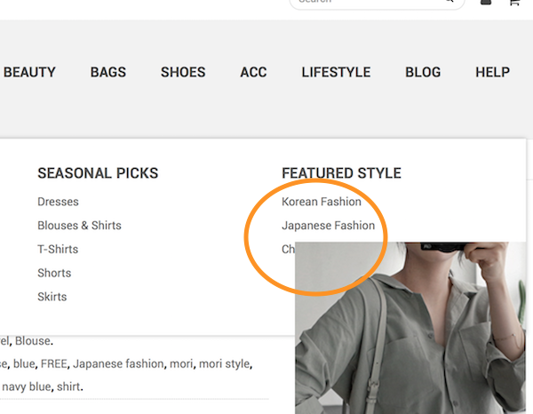Viewport: 533px width, 414px height.
Task: Go to the SHOES category
Action: point(183,73)
